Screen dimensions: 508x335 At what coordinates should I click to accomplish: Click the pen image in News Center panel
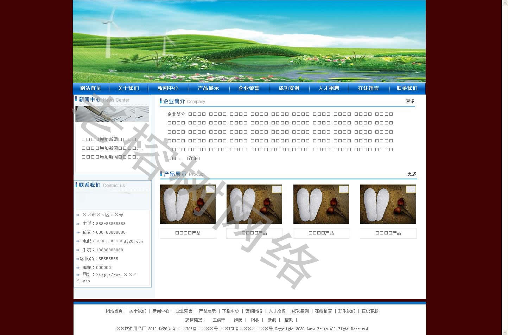click(112, 114)
